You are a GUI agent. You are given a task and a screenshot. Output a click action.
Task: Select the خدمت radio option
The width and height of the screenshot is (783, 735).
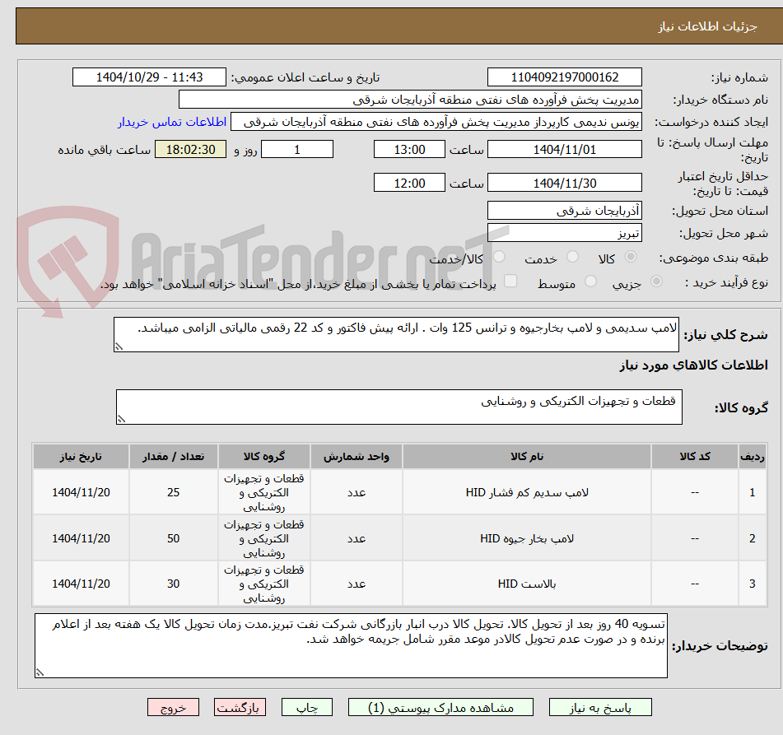(572, 257)
